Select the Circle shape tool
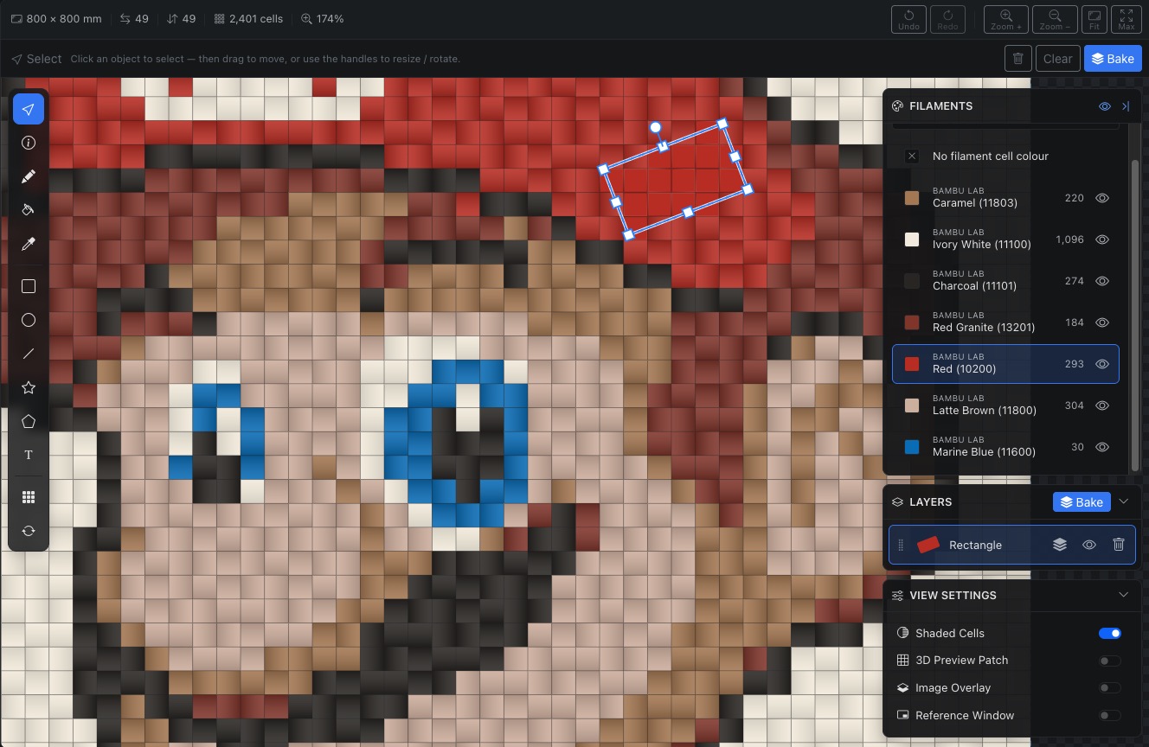This screenshot has width=1149, height=747. click(29, 320)
